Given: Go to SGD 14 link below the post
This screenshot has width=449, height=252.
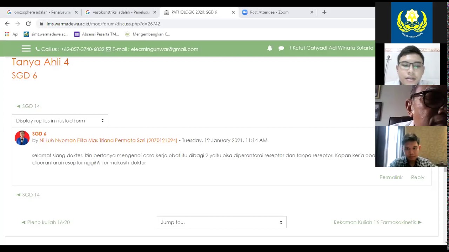Looking at the screenshot, I should pos(28,195).
